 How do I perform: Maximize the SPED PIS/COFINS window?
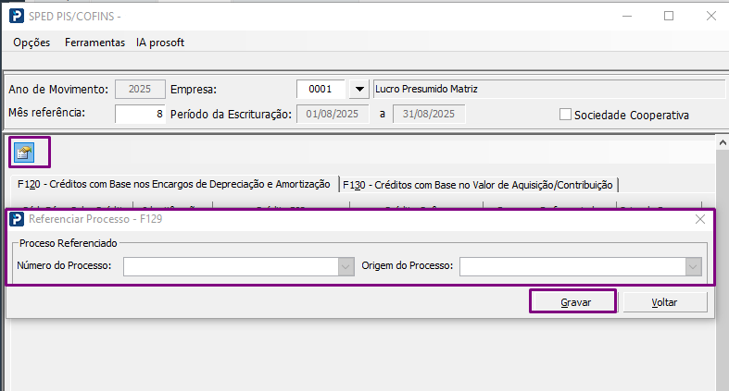tap(669, 16)
